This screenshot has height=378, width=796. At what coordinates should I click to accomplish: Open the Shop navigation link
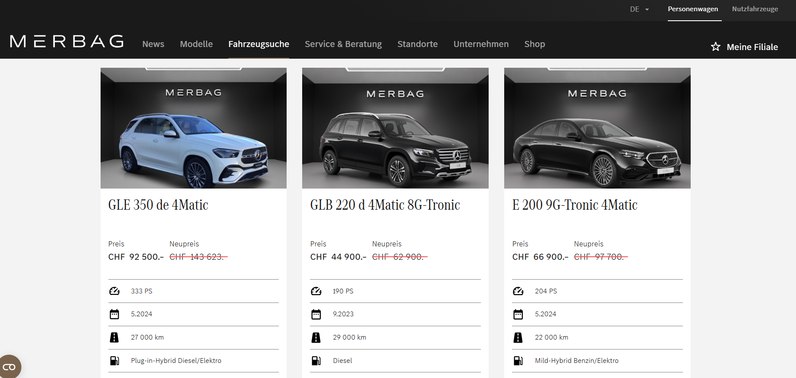coord(534,44)
